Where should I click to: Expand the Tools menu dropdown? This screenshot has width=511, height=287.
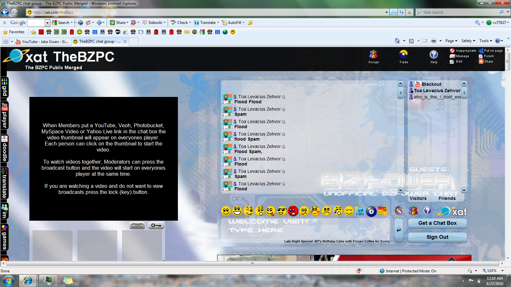pyautogui.click(x=486, y=41)
